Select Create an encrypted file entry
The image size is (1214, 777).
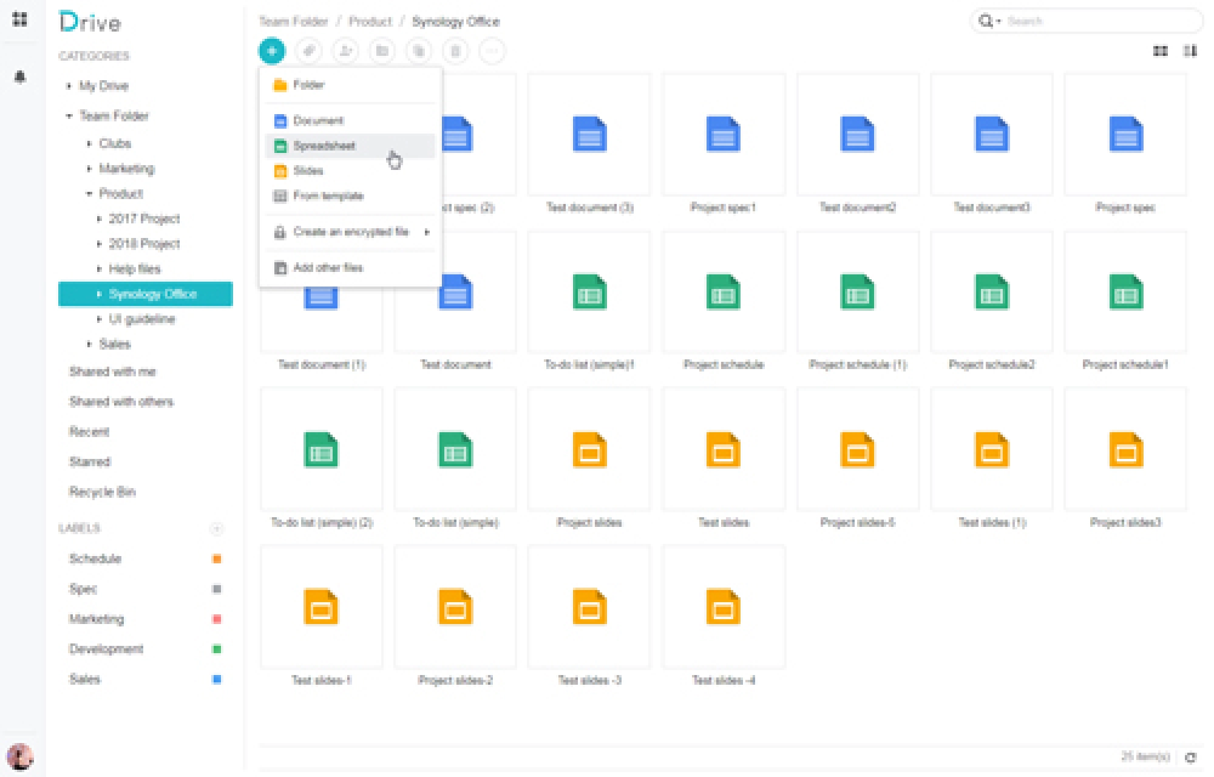click(350, 232)
